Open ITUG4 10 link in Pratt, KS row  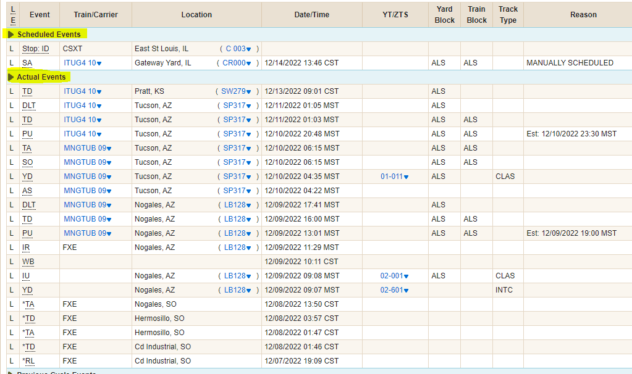click(82, 91)
